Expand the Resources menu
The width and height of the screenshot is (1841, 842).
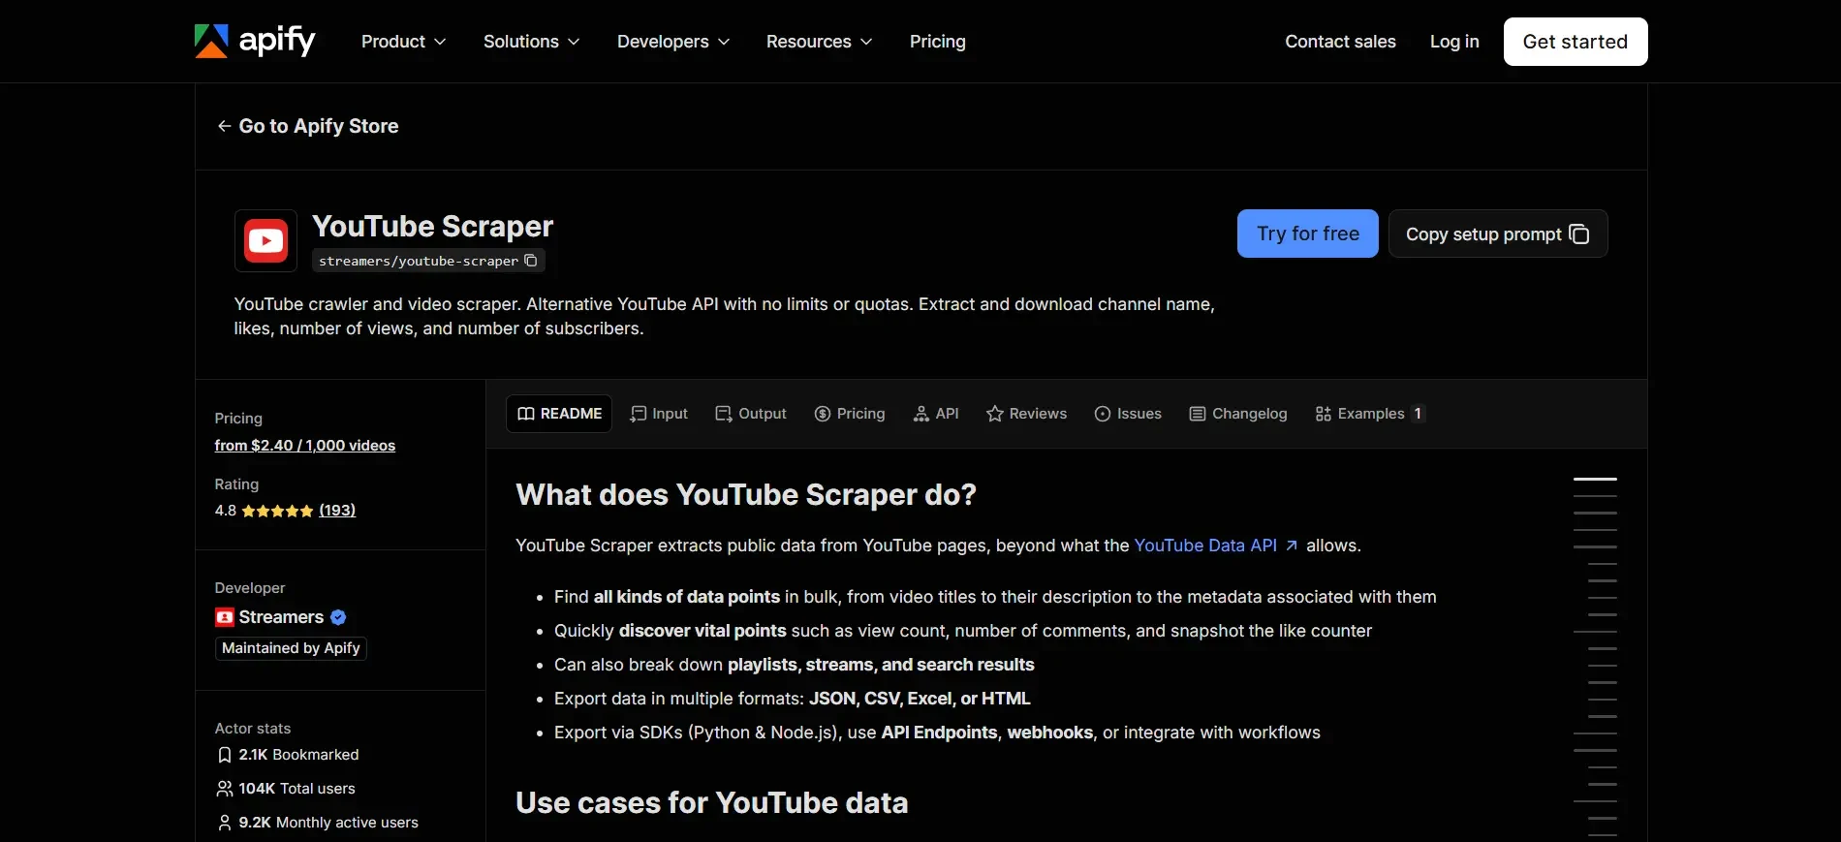pyautogui.click(x=820, y=42)
